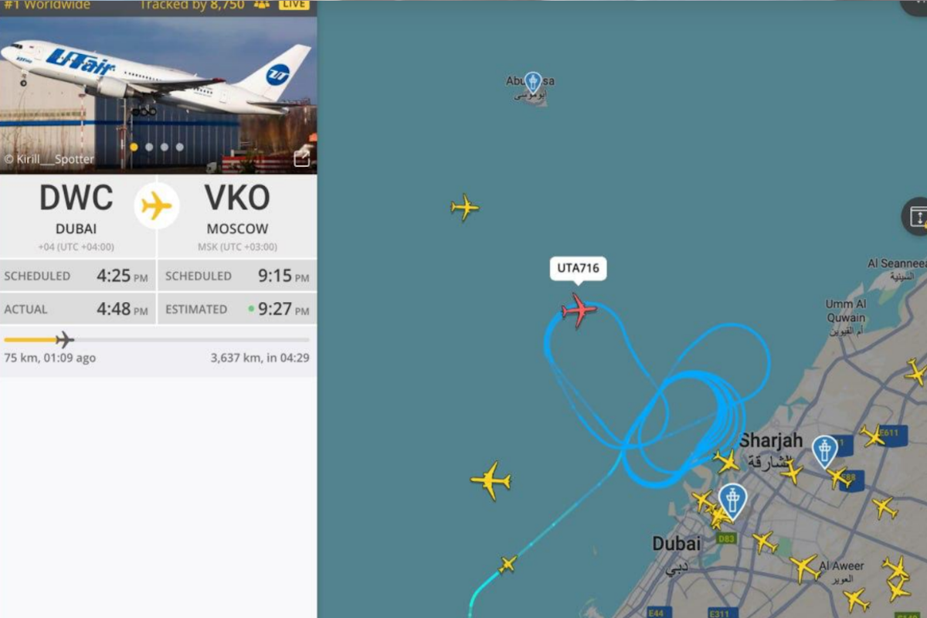Screen dimensions: 927x618
Task: Click the yellow route plane icon between airports
Action: click(157, 205)
